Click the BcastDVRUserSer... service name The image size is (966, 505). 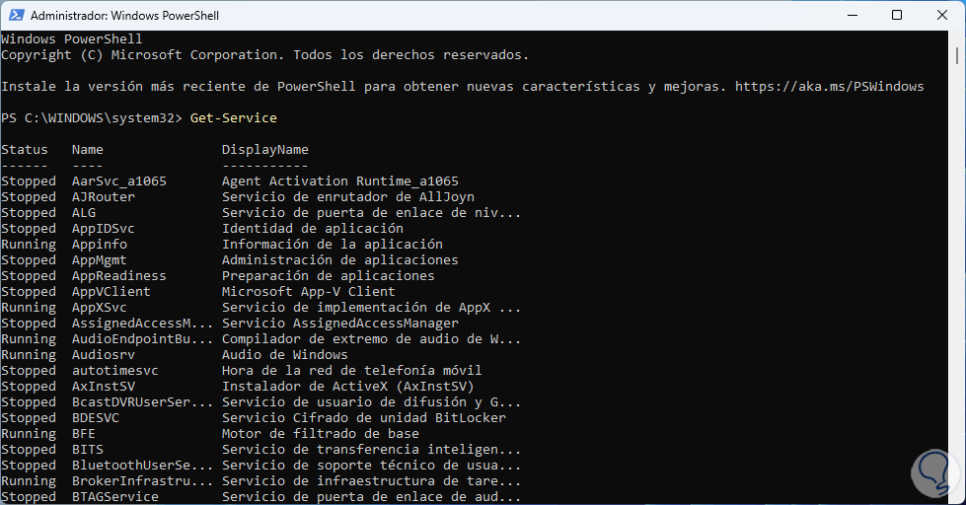[143, 402]
